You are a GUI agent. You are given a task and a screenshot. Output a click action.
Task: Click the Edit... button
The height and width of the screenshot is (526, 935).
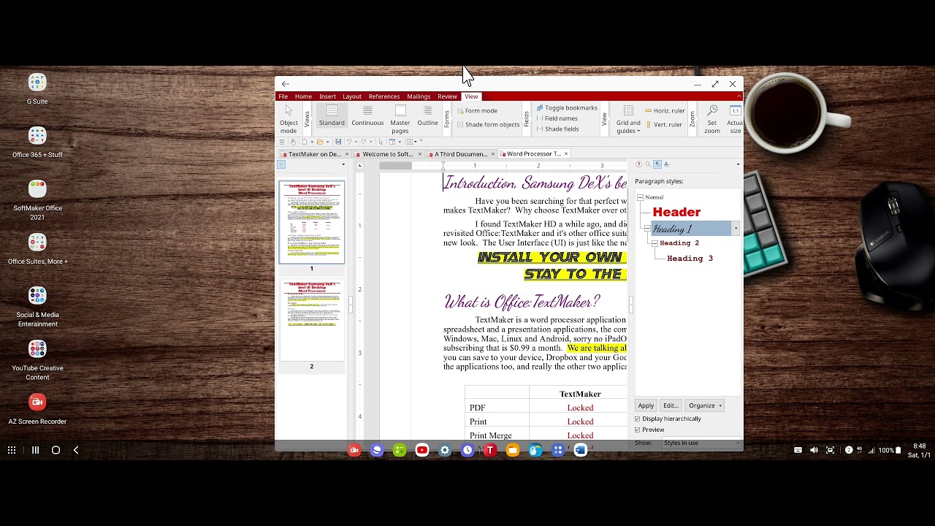[671, 405]
